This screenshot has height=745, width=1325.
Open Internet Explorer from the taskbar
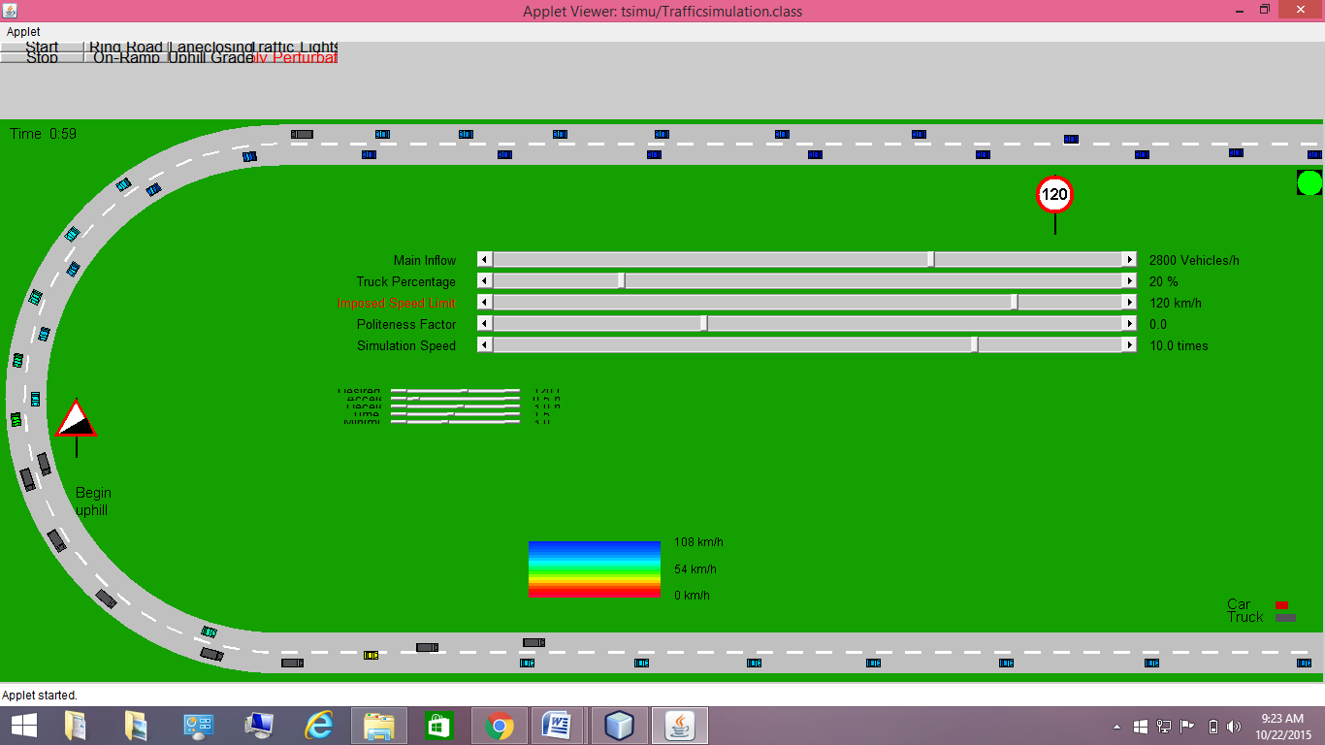[319, 726]
